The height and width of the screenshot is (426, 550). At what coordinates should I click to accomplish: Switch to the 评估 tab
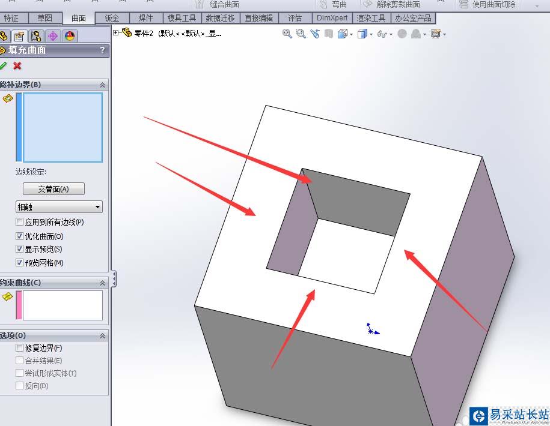coord(295,18)
